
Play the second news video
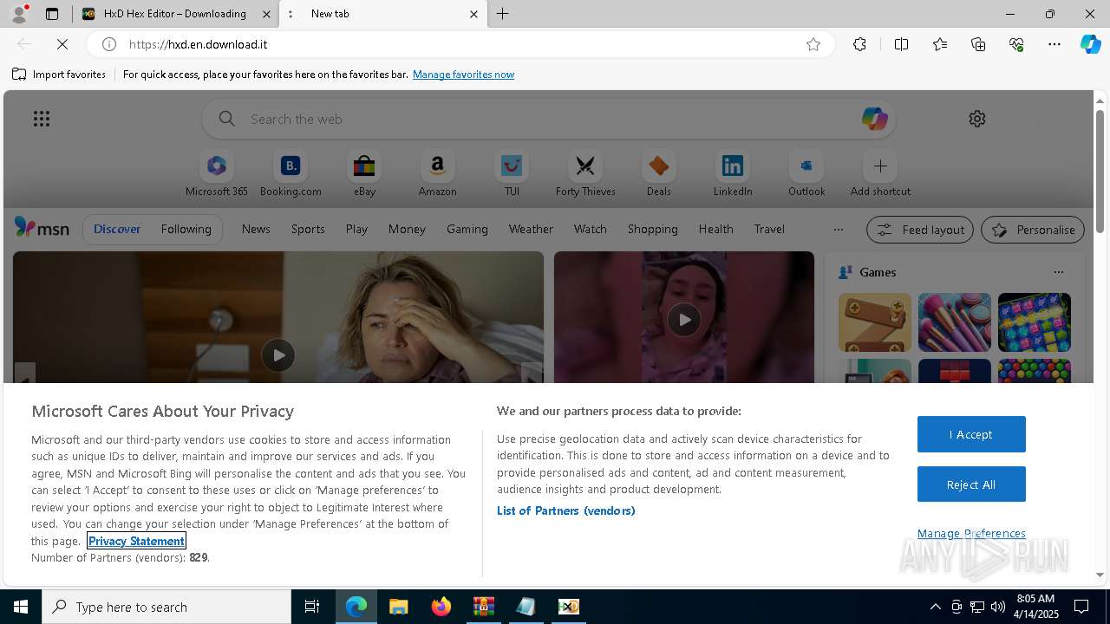pos(684,320)
